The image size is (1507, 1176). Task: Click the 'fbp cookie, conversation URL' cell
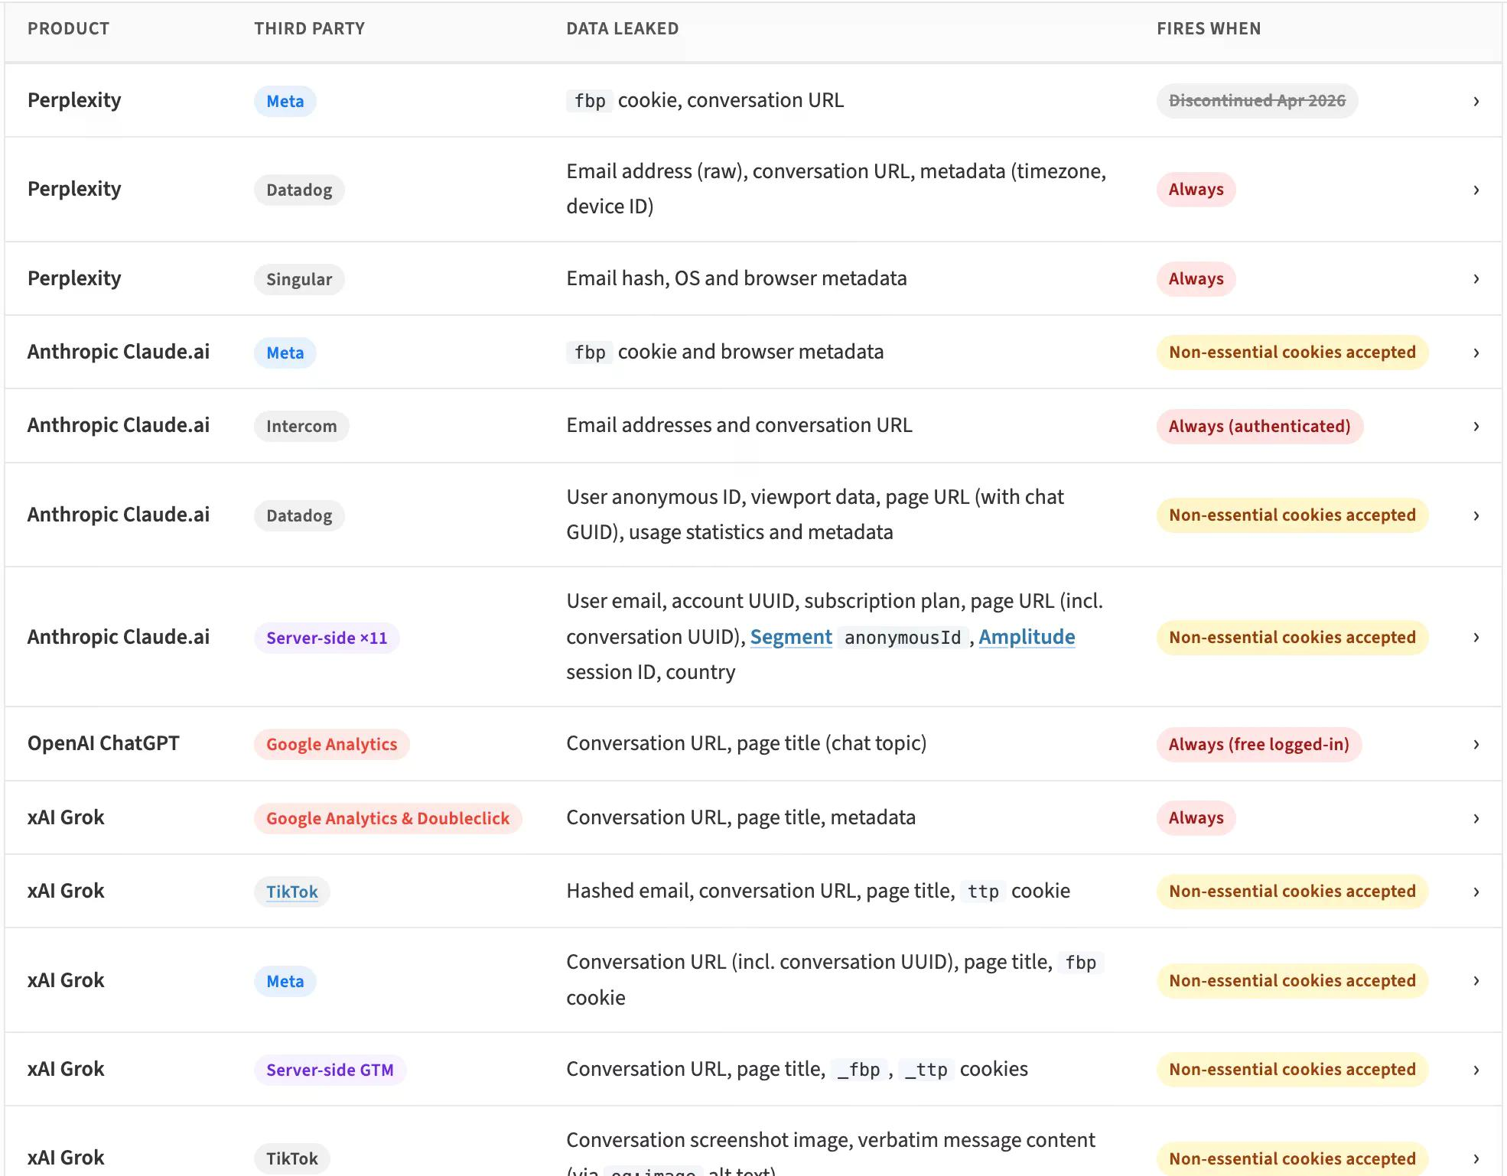click(705, 100)
